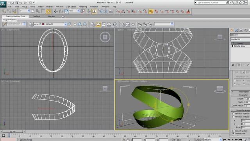Click the Auto Key button
Image resolution: width=250 pixels, height=141 pixels.
pos(199,140)
